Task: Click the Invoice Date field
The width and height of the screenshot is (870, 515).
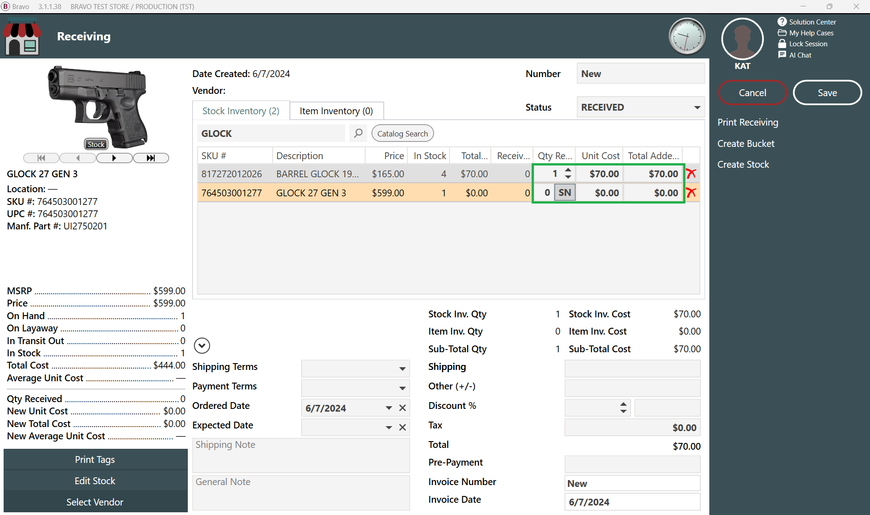Action: click(632, 502)
